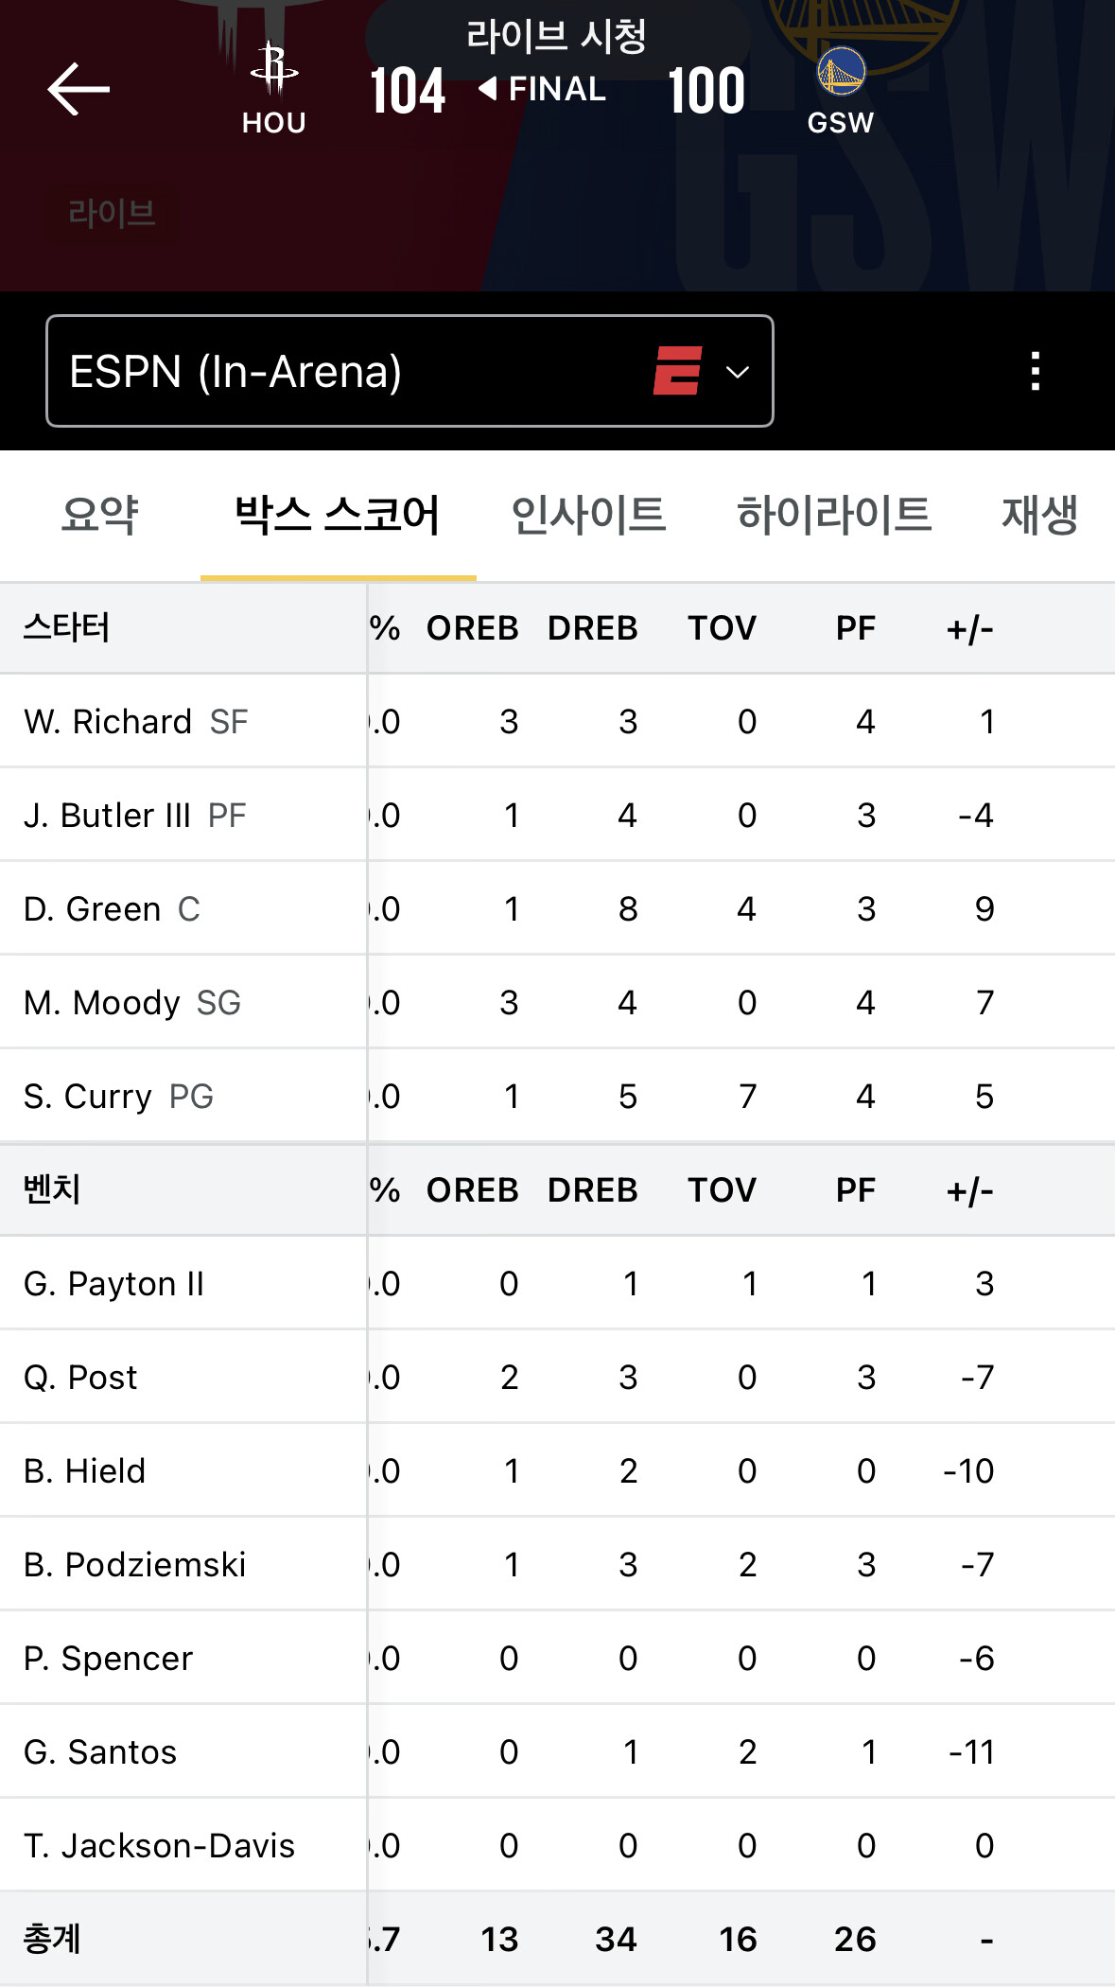The image size is (1115, 1987).
Task: Tap the back arrow icon
Action: [x=78, y=89]
